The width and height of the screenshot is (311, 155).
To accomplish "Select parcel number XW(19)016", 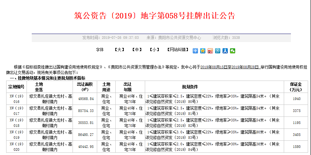I will coord(17,99).
